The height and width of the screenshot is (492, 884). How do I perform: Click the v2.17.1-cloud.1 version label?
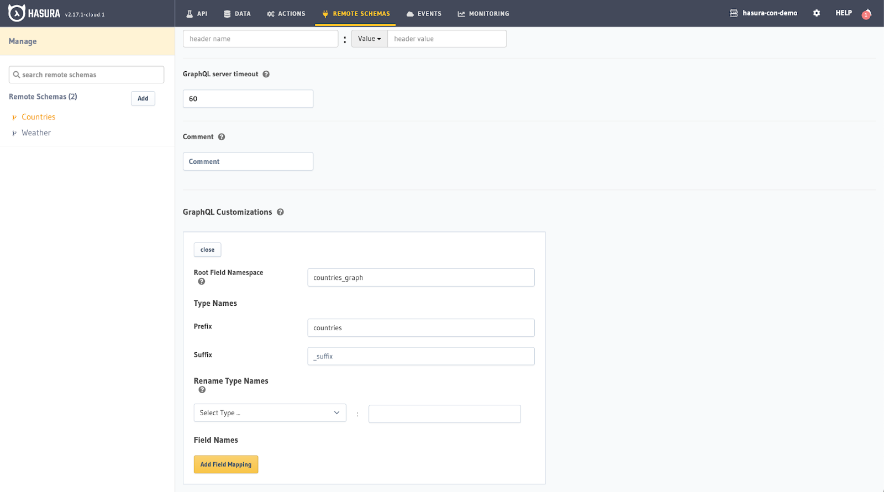85,15
